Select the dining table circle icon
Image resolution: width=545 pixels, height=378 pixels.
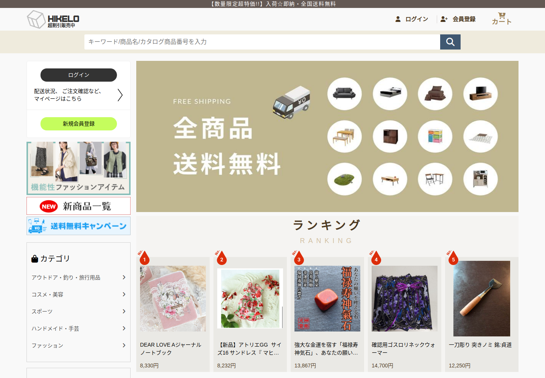coord(344,136)
